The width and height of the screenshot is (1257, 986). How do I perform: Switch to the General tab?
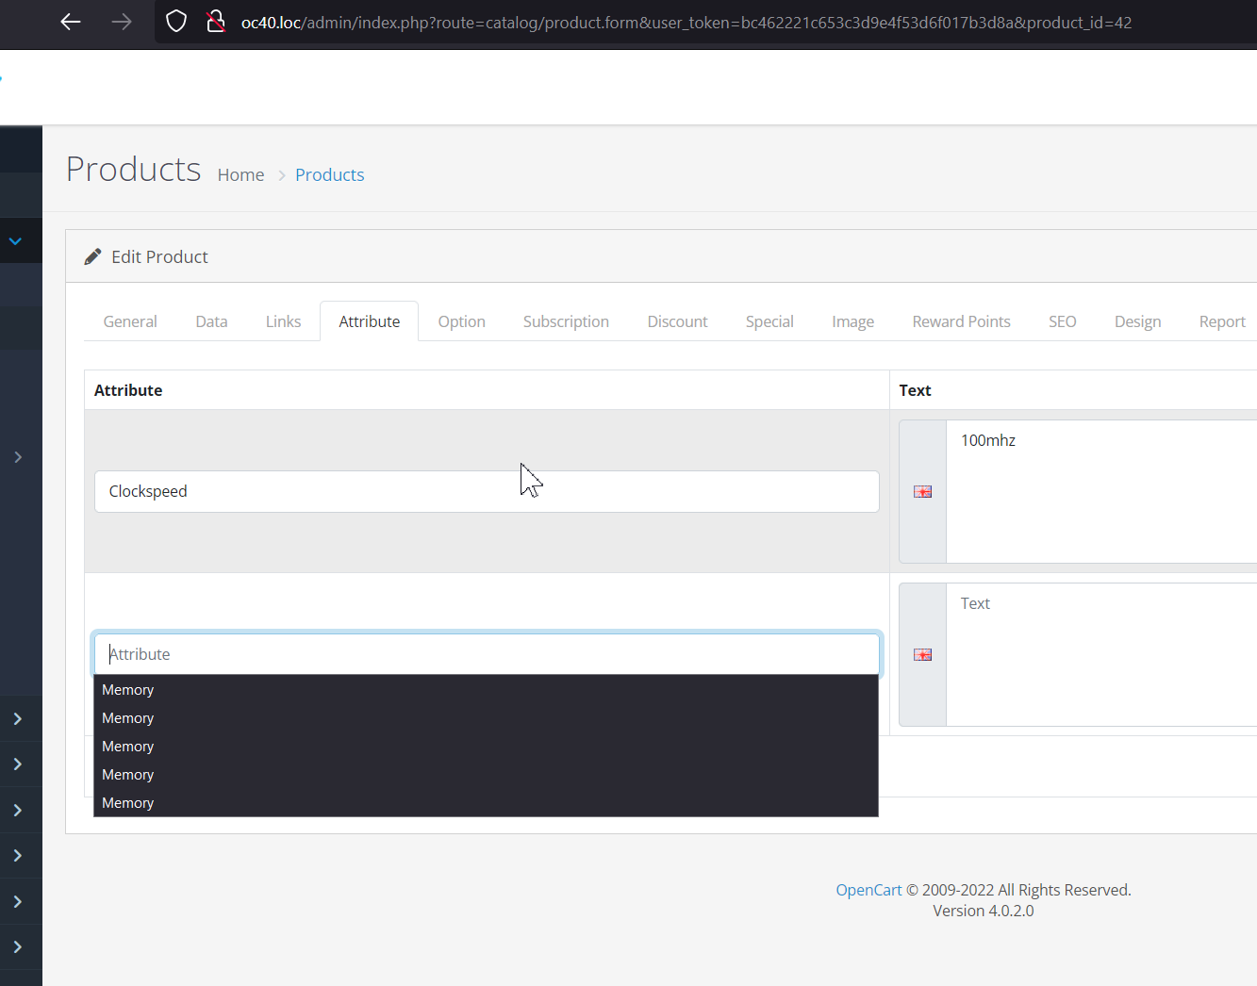pos(129,320)
